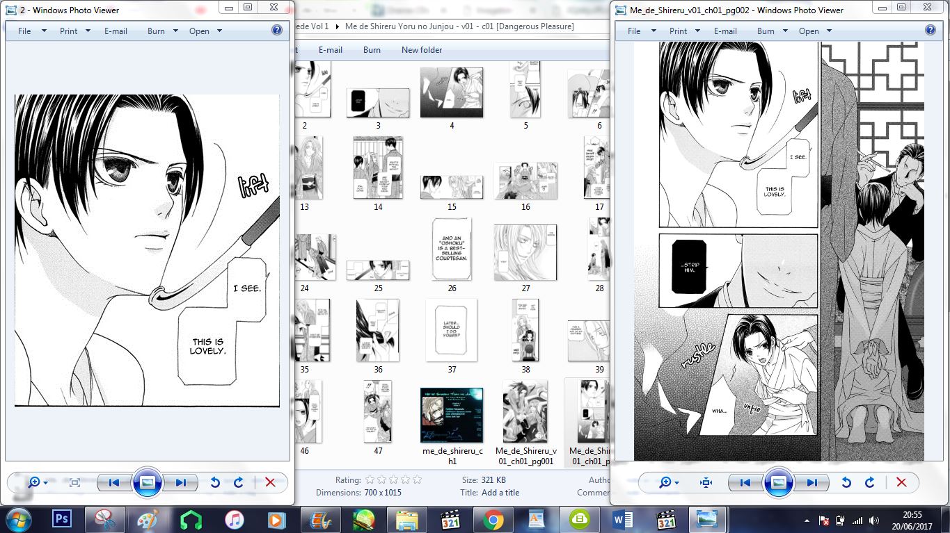Rotate counterclockwise in pg002 Photo Viewer
The height and width of the screenshot is (533, 950).
click(x=846, y=482)
